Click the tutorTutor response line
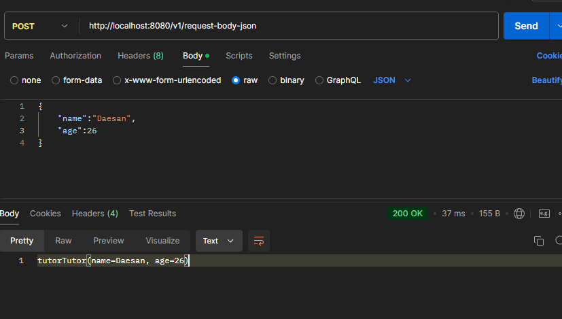This screenshot has width=562, height=319. coord(113,261)
